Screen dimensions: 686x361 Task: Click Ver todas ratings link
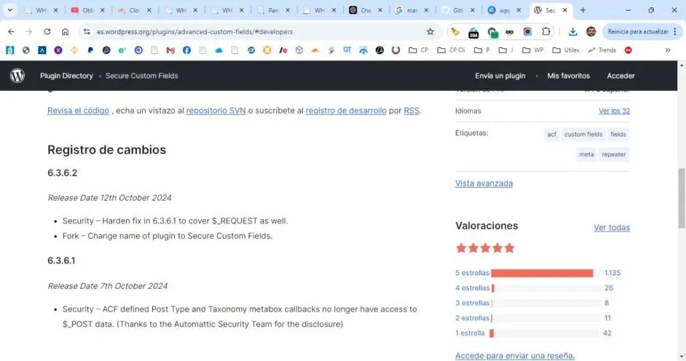pos(612,228)
